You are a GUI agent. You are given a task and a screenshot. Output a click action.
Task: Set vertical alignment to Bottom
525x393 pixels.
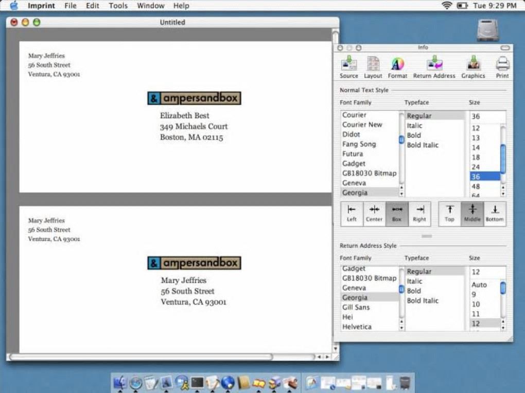[x=495, y=214]
